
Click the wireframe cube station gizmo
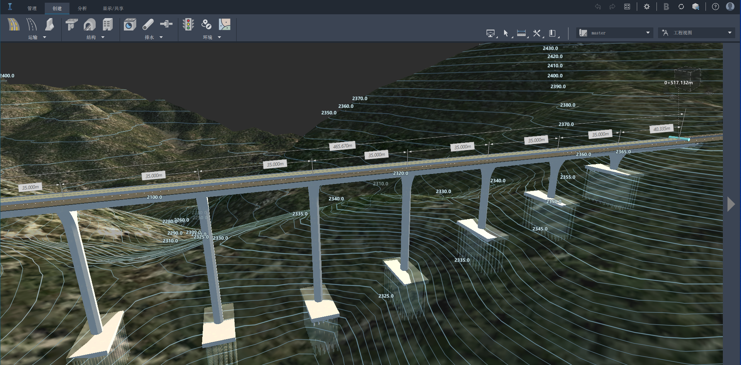coord(687,78)
